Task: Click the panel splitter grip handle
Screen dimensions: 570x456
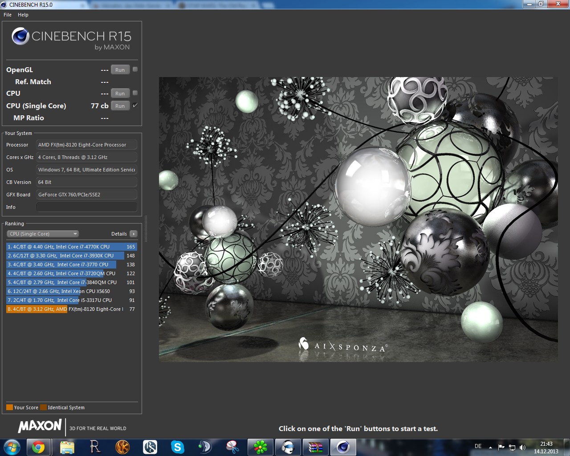Action: (146, 228)
